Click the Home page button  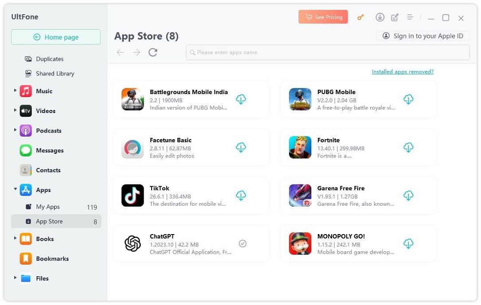(56, 37)
